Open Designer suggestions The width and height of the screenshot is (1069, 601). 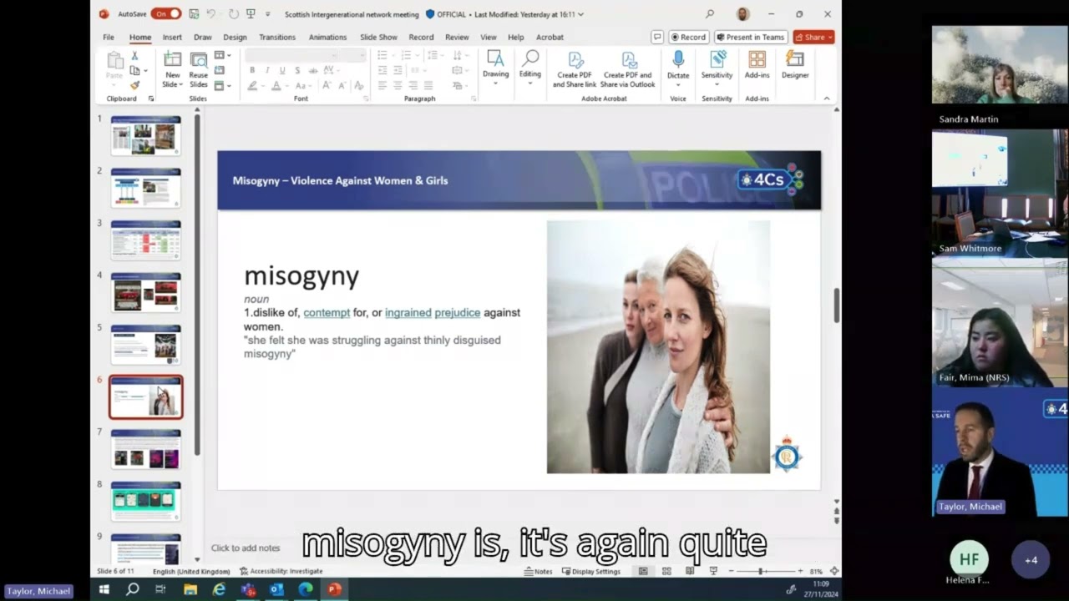pyautogui.click(x=795, y=65)
